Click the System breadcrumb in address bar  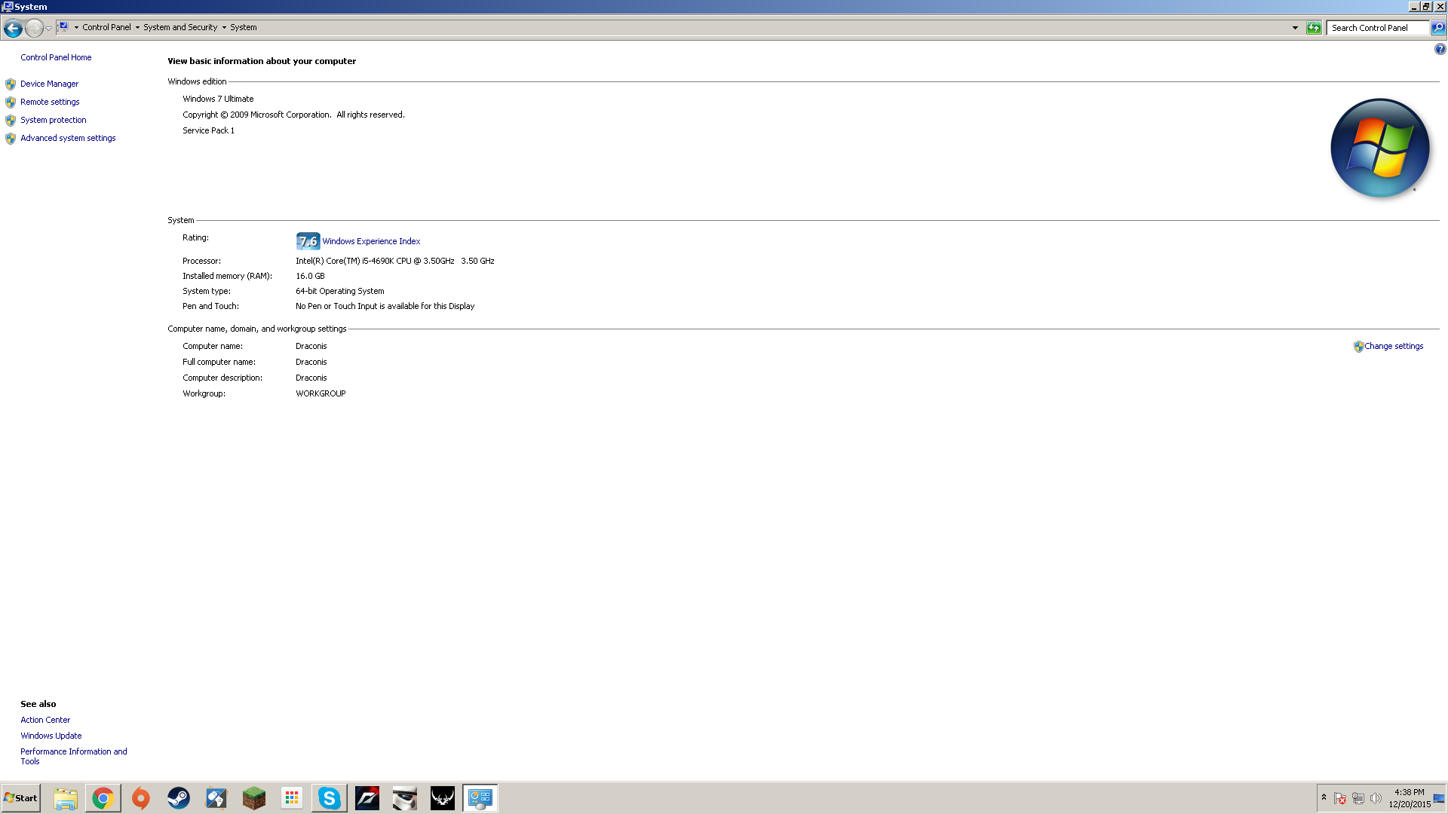[x=243, y=27]
